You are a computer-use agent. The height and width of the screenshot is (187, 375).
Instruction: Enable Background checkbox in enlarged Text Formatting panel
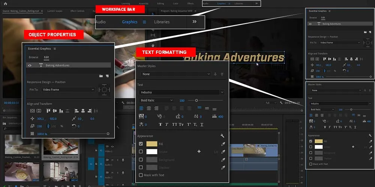[141, 159]
